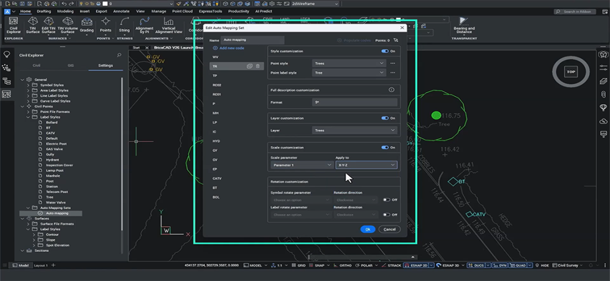This screenshot has height=281, width=610.
Task: Open the Point style dropdown showing Trees
Action: tap(349, 63)
